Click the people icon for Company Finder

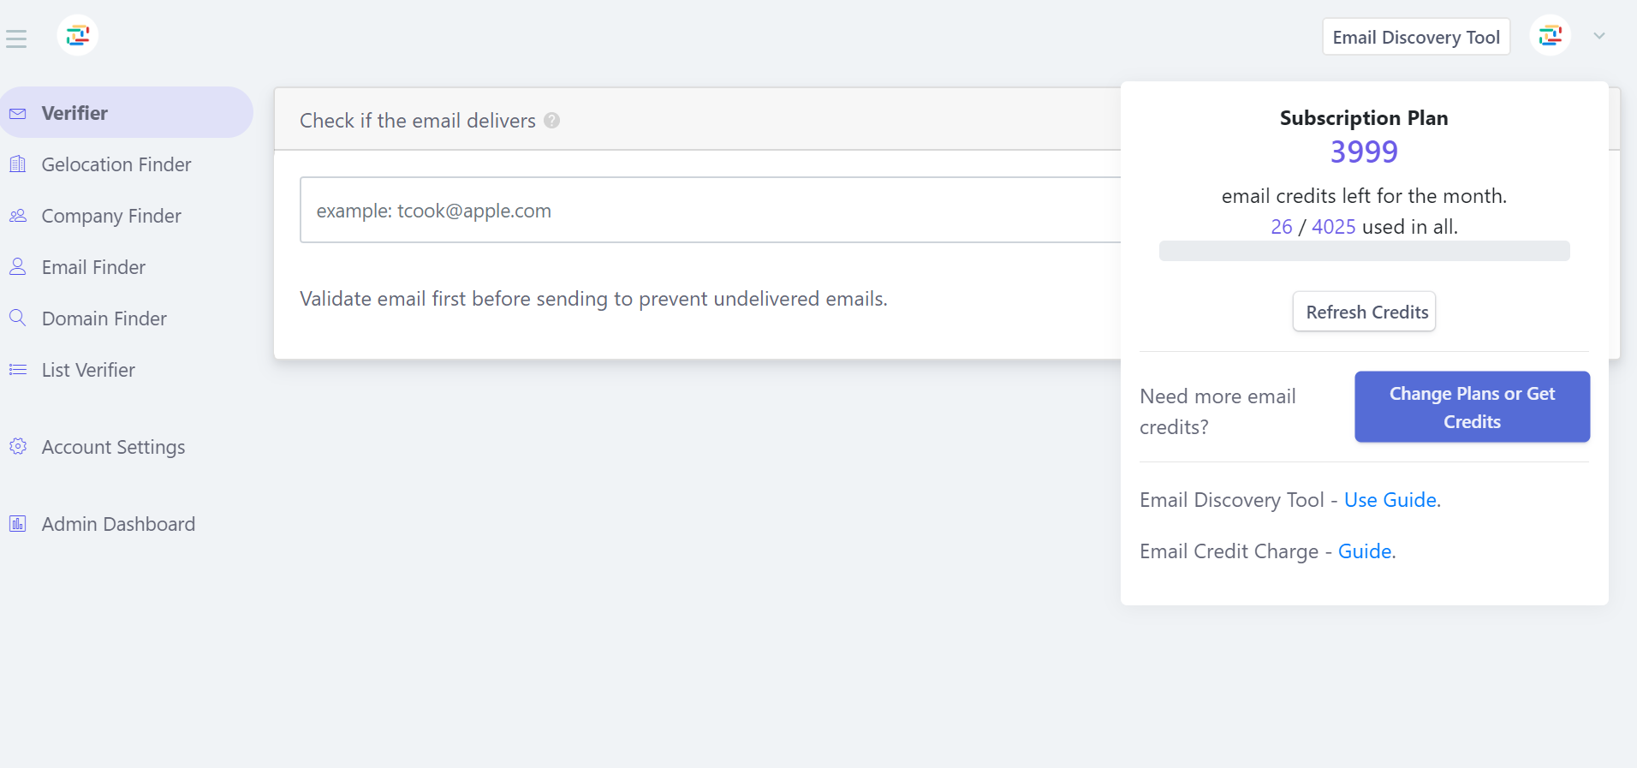18,216
